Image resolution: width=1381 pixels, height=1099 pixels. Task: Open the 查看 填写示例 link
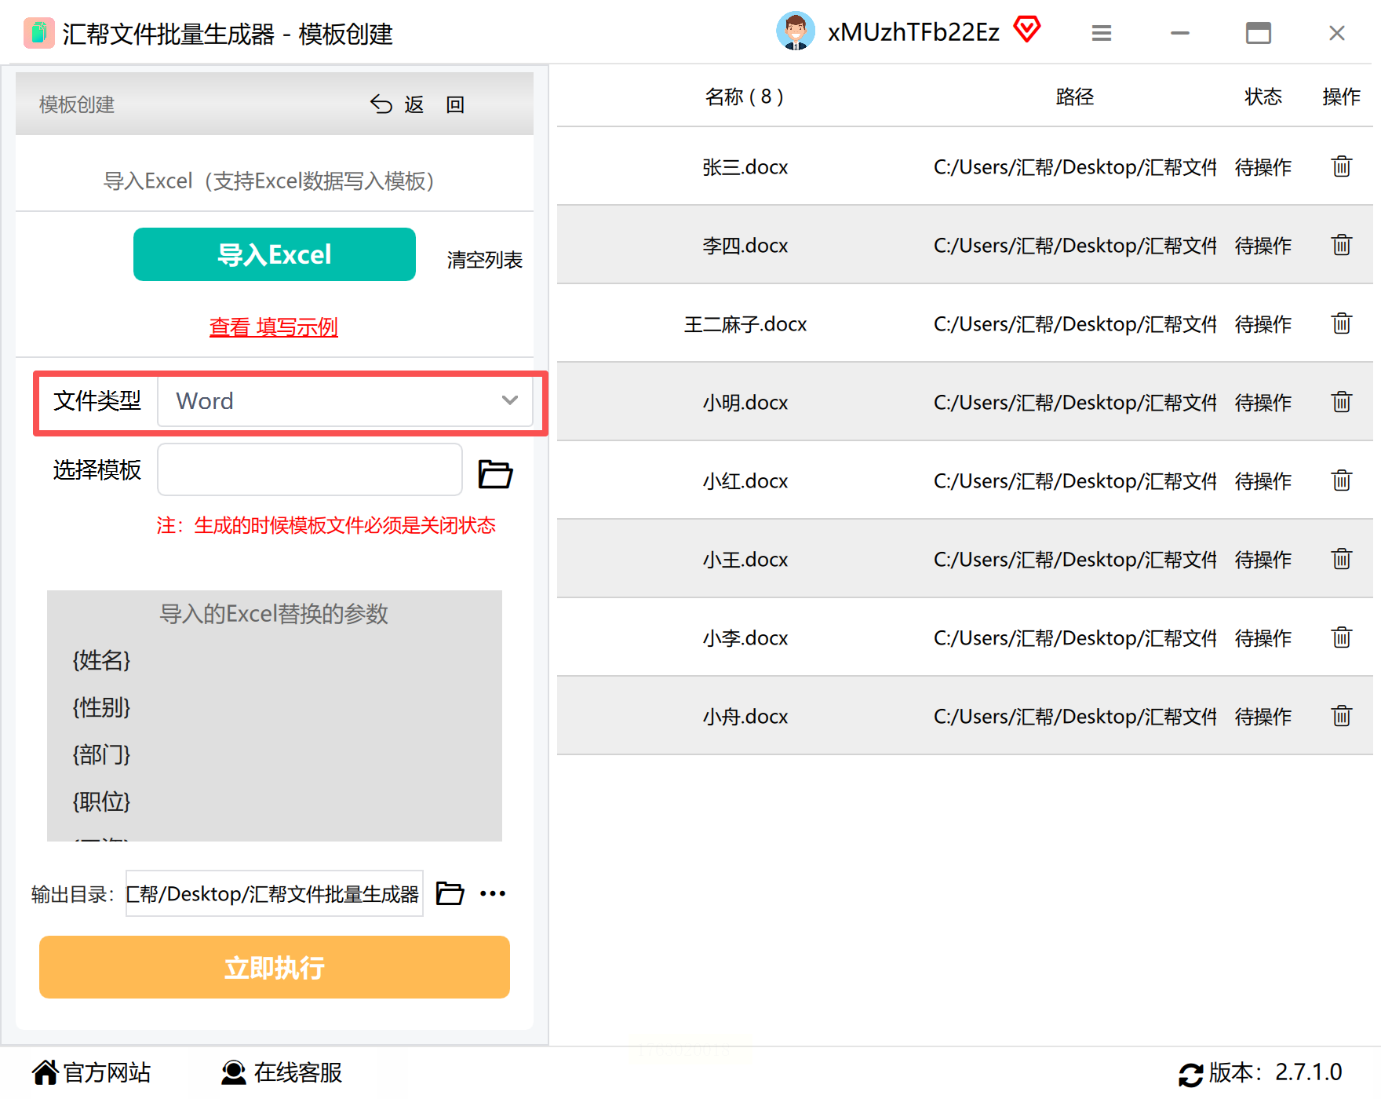pyautogui.click(x=274, y=327)
